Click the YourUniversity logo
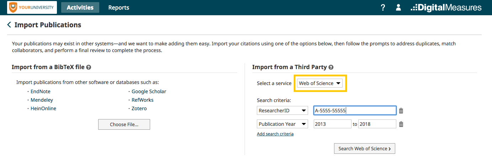The width and height of the screenshot is (492, 168). tap(32, 7)
